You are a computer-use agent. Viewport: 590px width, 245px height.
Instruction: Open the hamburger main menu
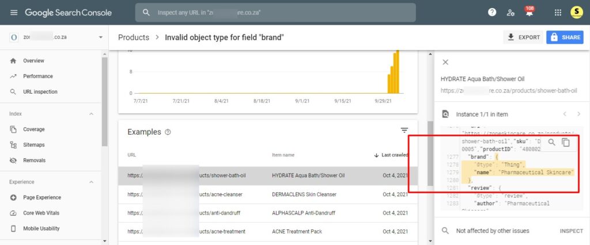pos(14,13)
